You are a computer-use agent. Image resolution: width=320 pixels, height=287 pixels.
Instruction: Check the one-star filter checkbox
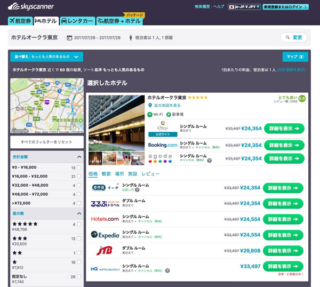point(79,262)
